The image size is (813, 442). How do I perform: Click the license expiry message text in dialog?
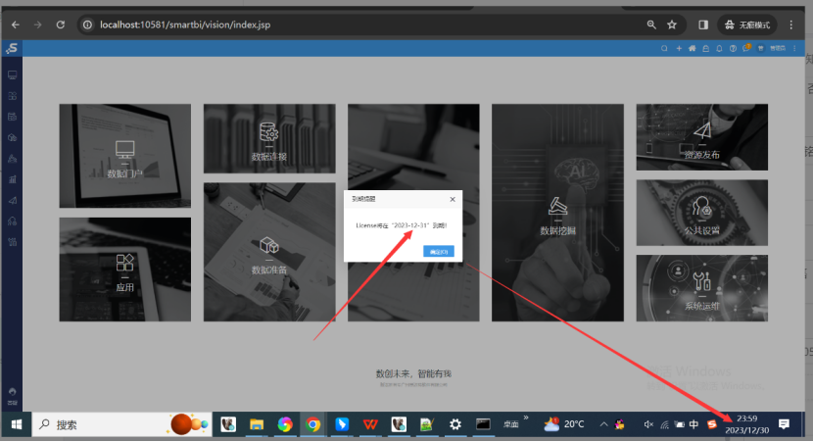[x=402, y=225]
